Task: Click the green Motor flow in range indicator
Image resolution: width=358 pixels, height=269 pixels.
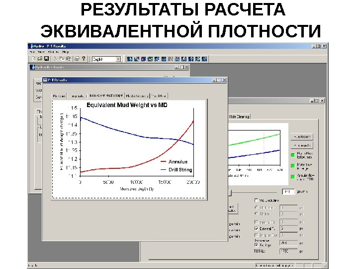Action: point(293,166)
